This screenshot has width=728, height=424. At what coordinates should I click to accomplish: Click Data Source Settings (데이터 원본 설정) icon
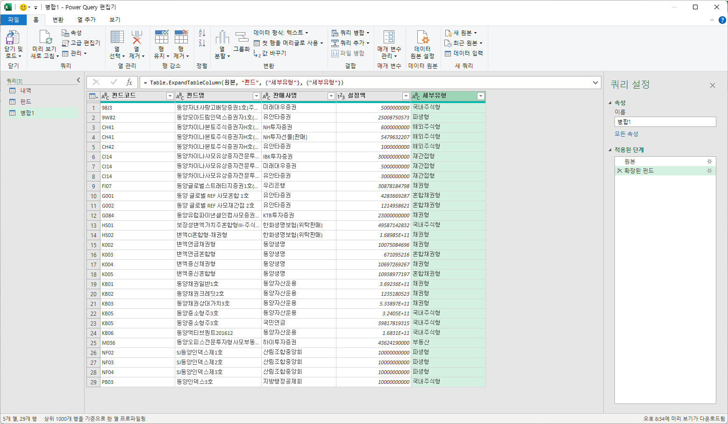coord(422,37)
